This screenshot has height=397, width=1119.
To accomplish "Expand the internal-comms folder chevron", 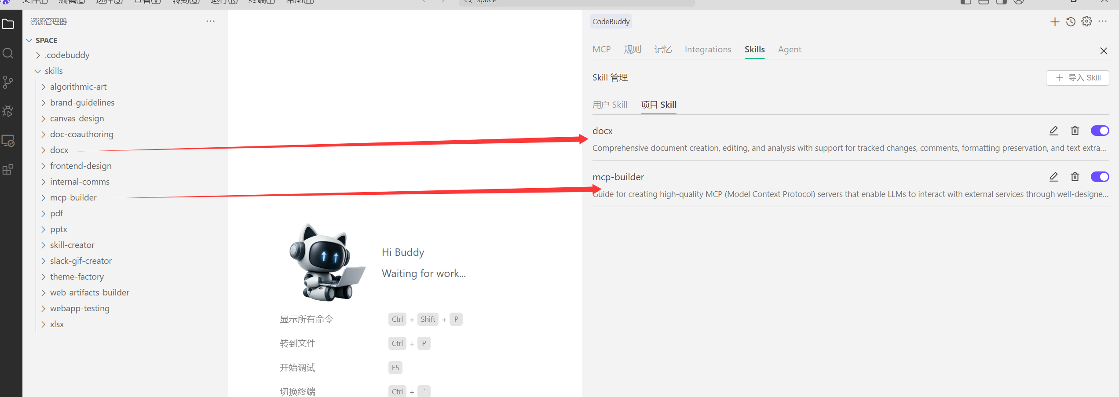I will [x=43, y=182].
